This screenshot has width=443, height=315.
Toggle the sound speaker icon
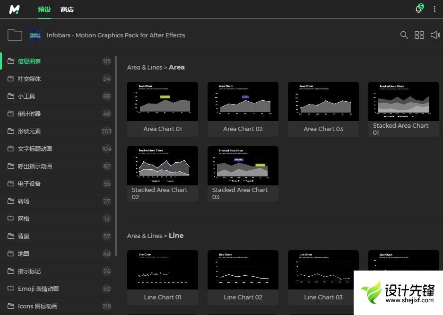[x=435, y=35]
